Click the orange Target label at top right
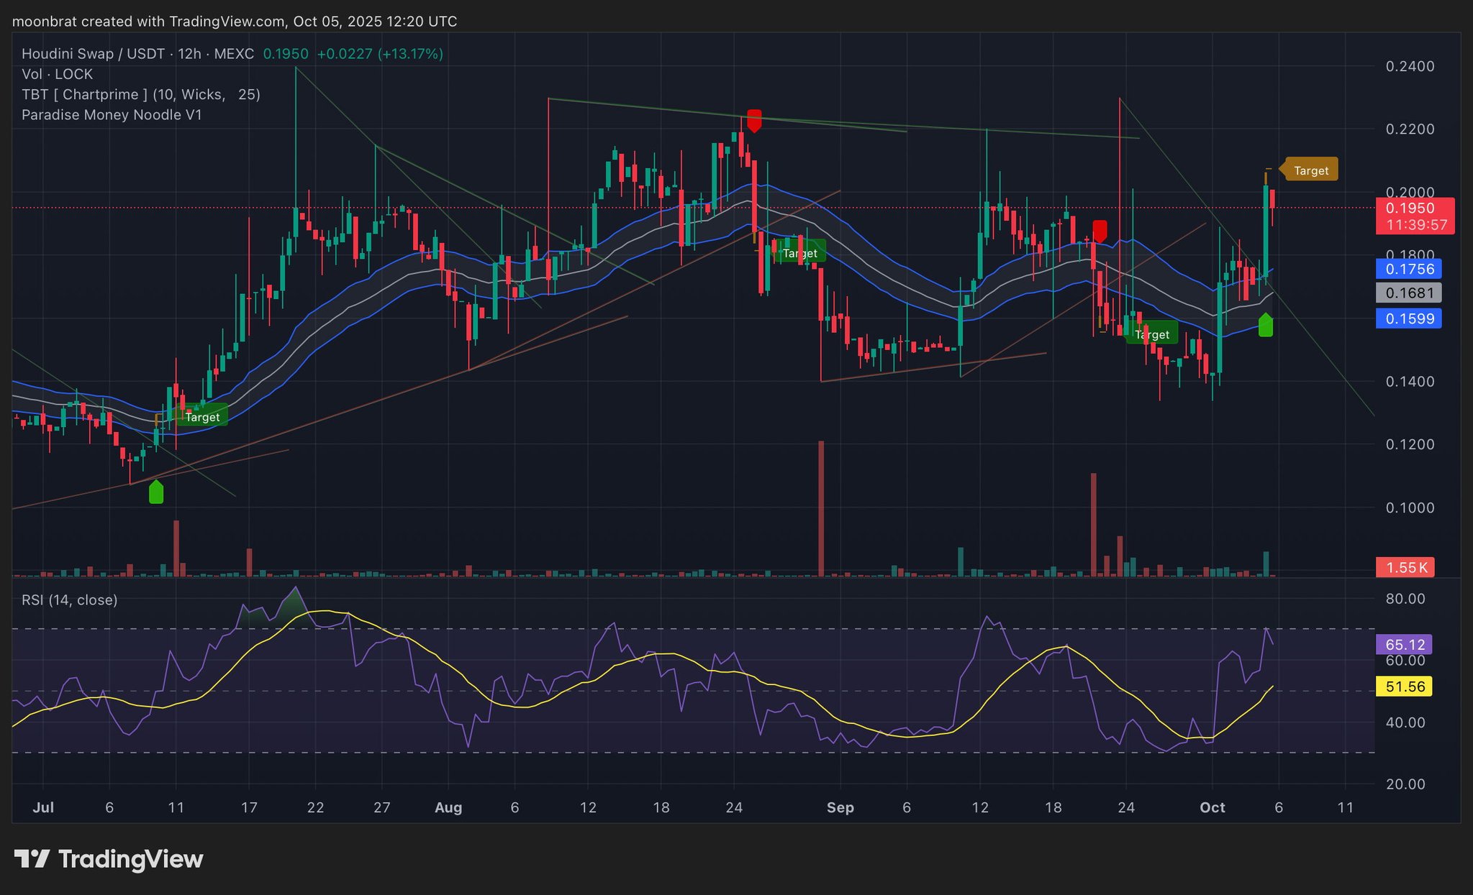The image size is (1473, 895). [1310, 170]
